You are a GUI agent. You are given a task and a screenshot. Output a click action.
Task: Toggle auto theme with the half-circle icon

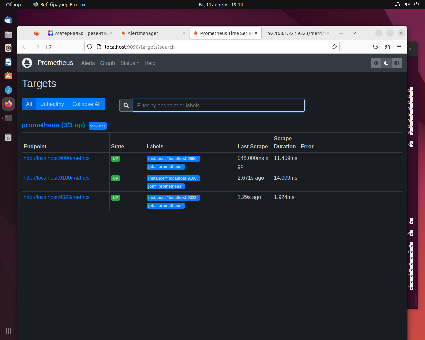[x=397, y=63]
